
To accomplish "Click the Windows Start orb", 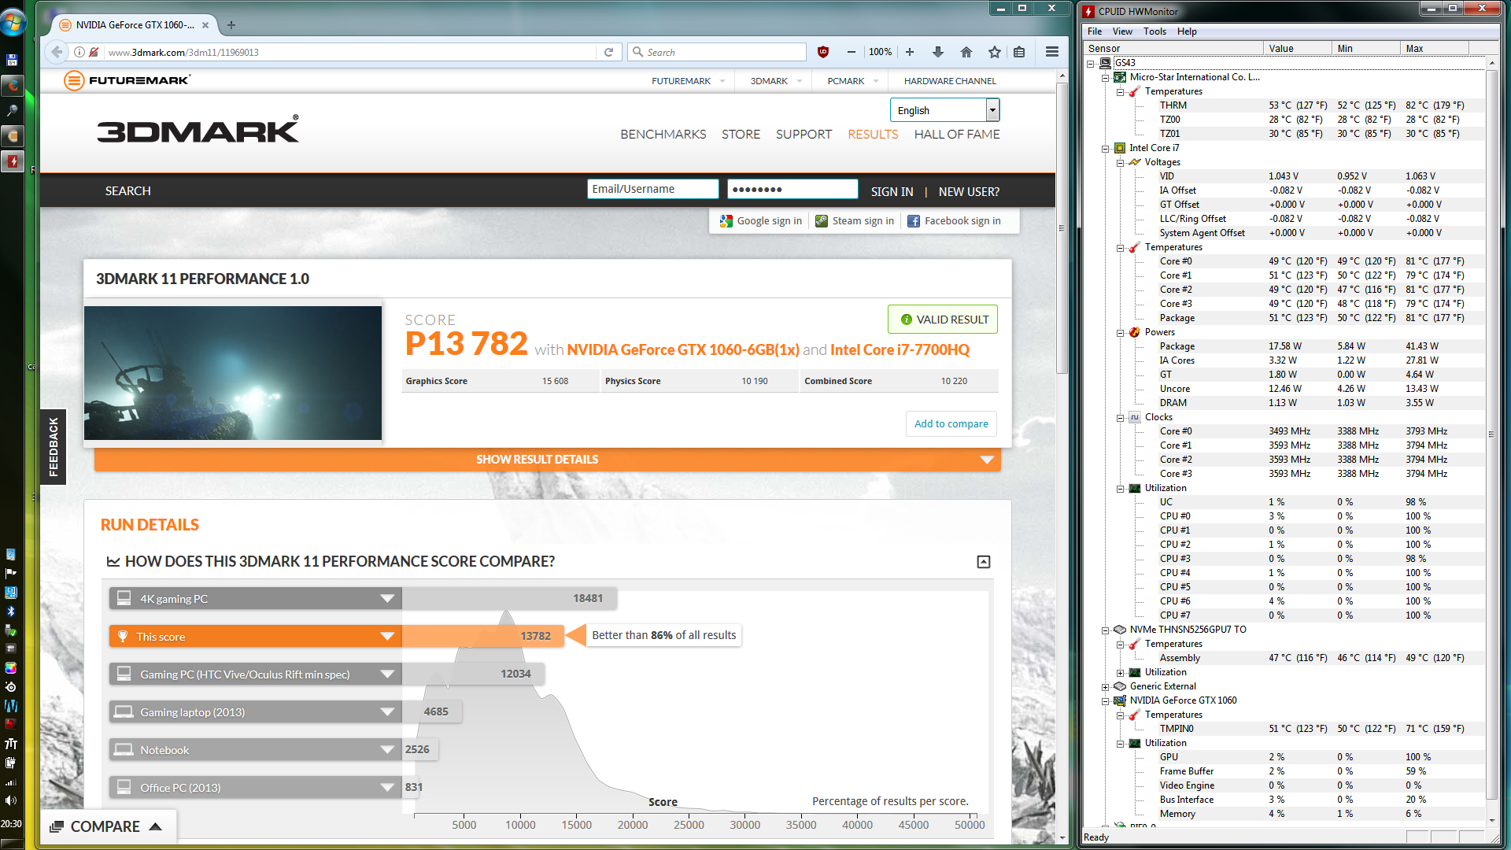I will [x=13, y=23].
